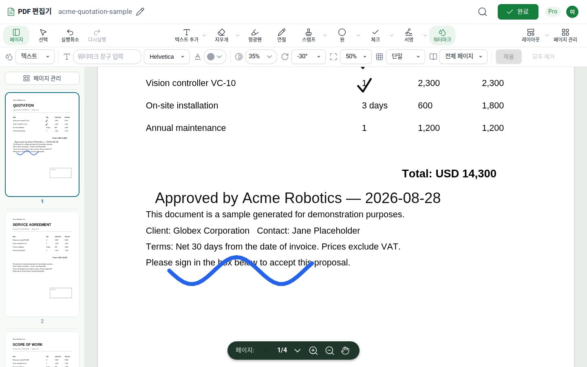
Task: Select the 연필 pencil tool
Action: tap(282, 35)
